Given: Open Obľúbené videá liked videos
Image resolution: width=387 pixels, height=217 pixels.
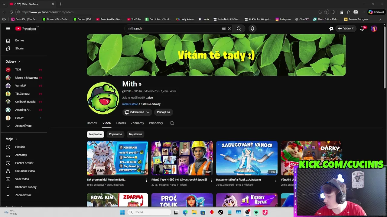Looking at the screenshot, I should click(24, 171).
